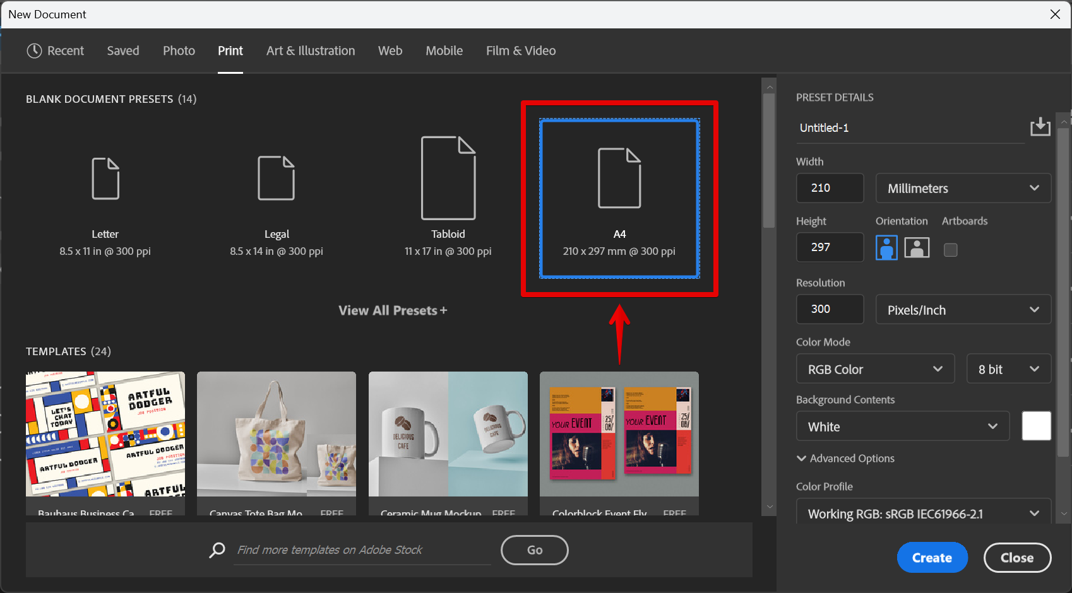The height and width of the screenshot is (593, 1072).
Task: Select the Legal preset icon
Action: point(276,179)
